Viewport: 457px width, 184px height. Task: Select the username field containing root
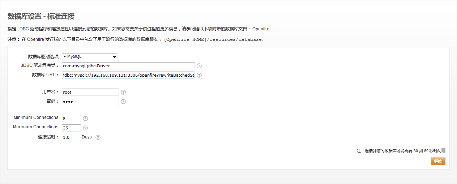90,92
